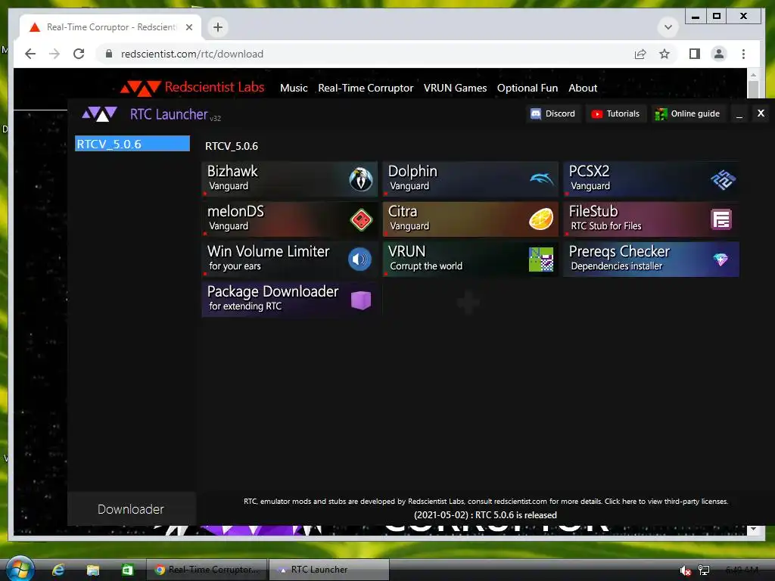
Task: Click the page scrollbar up arrow
Action: (x=753, y=75)
